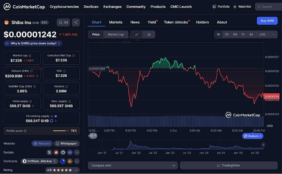This screenshot has width=282, height=174.
Task: Expand the Socials chevron for more links
Action: [x=77, y=152]
